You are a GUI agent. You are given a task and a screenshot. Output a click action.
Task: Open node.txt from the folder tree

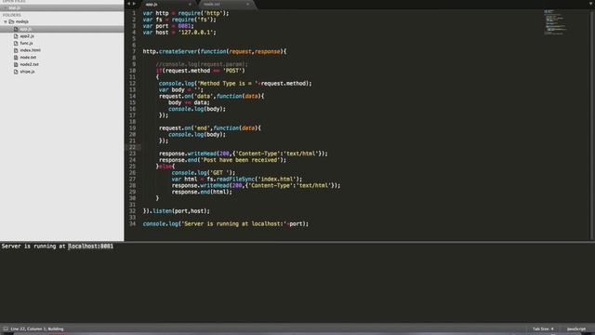(x=28, y=58)
